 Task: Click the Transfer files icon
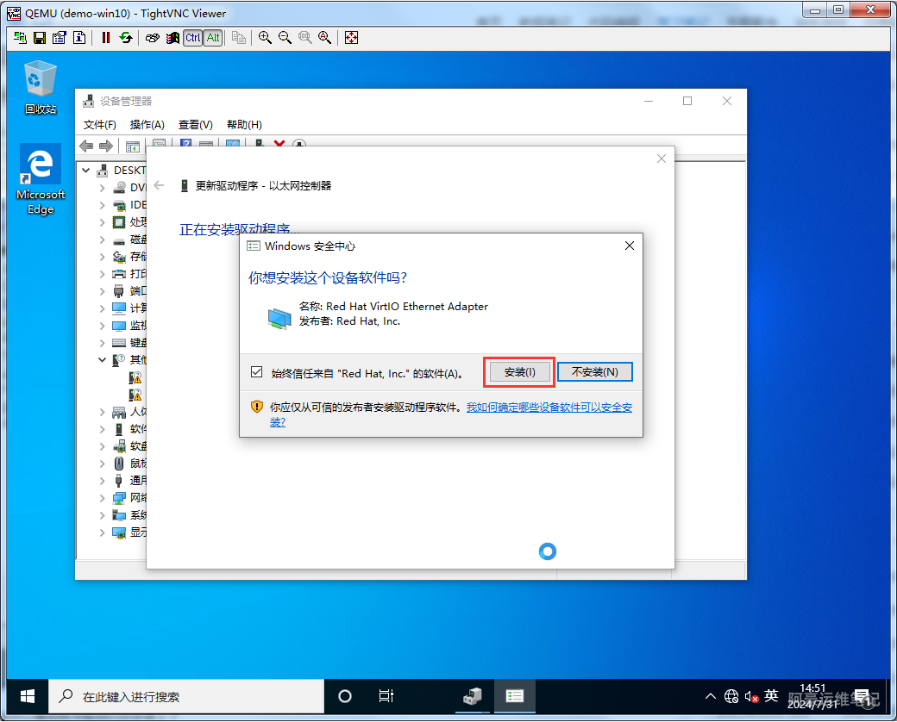239,38
